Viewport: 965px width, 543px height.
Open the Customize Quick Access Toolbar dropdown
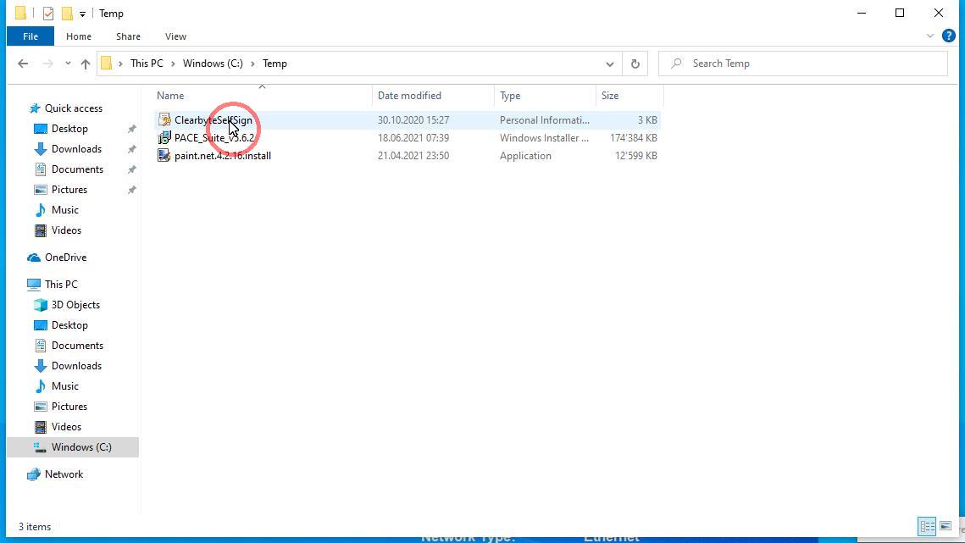(82, 14)
